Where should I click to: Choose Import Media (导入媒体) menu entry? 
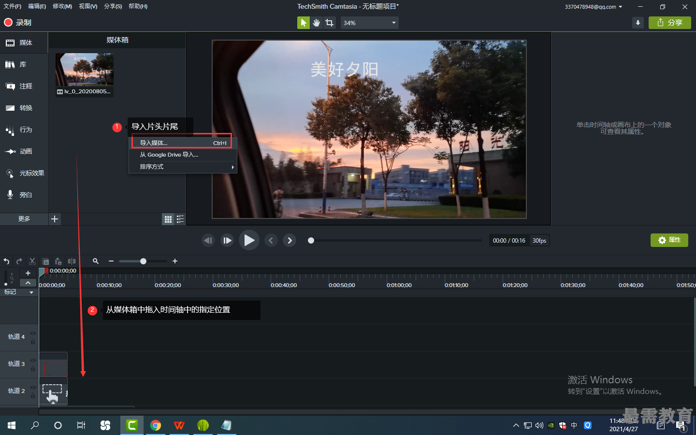point(183,143)
